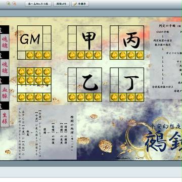Click the zoom-out magnifier icon
Screen dimensions: 182x182
click(14, 4)
